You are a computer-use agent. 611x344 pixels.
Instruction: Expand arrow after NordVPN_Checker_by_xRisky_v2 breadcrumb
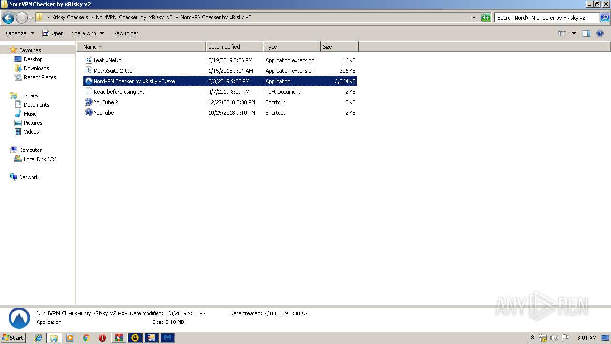click(177, 17)
